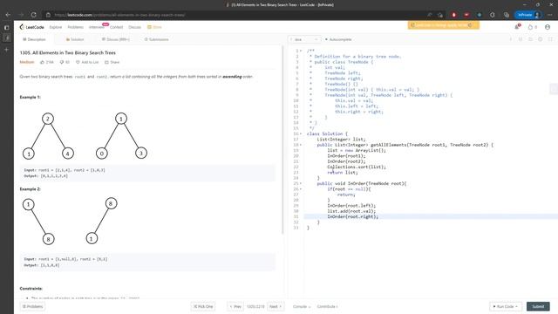Reload the page with the refresh icon
558x314 pixels.
coord(33,15)
